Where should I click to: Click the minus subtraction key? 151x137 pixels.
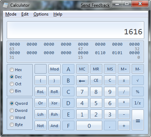pos(124,114)
